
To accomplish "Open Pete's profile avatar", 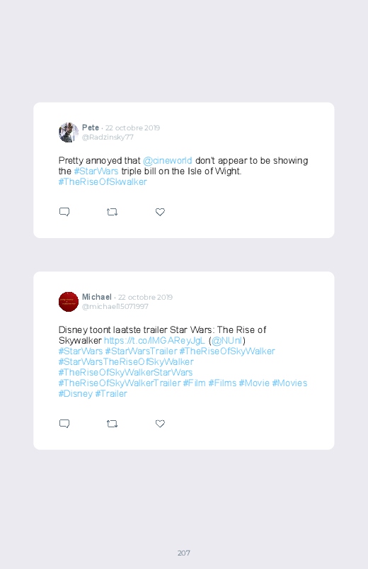I will [69, 133].
